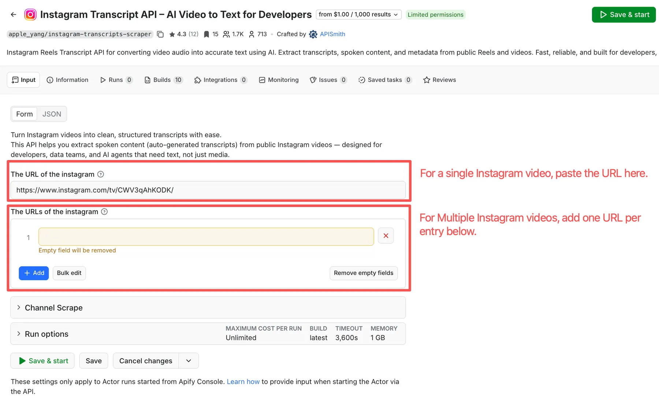Click the actor ID apple_yang/instagram-transcripts-scraper
This screenshot has height=401, width=659.
[80, 34]
